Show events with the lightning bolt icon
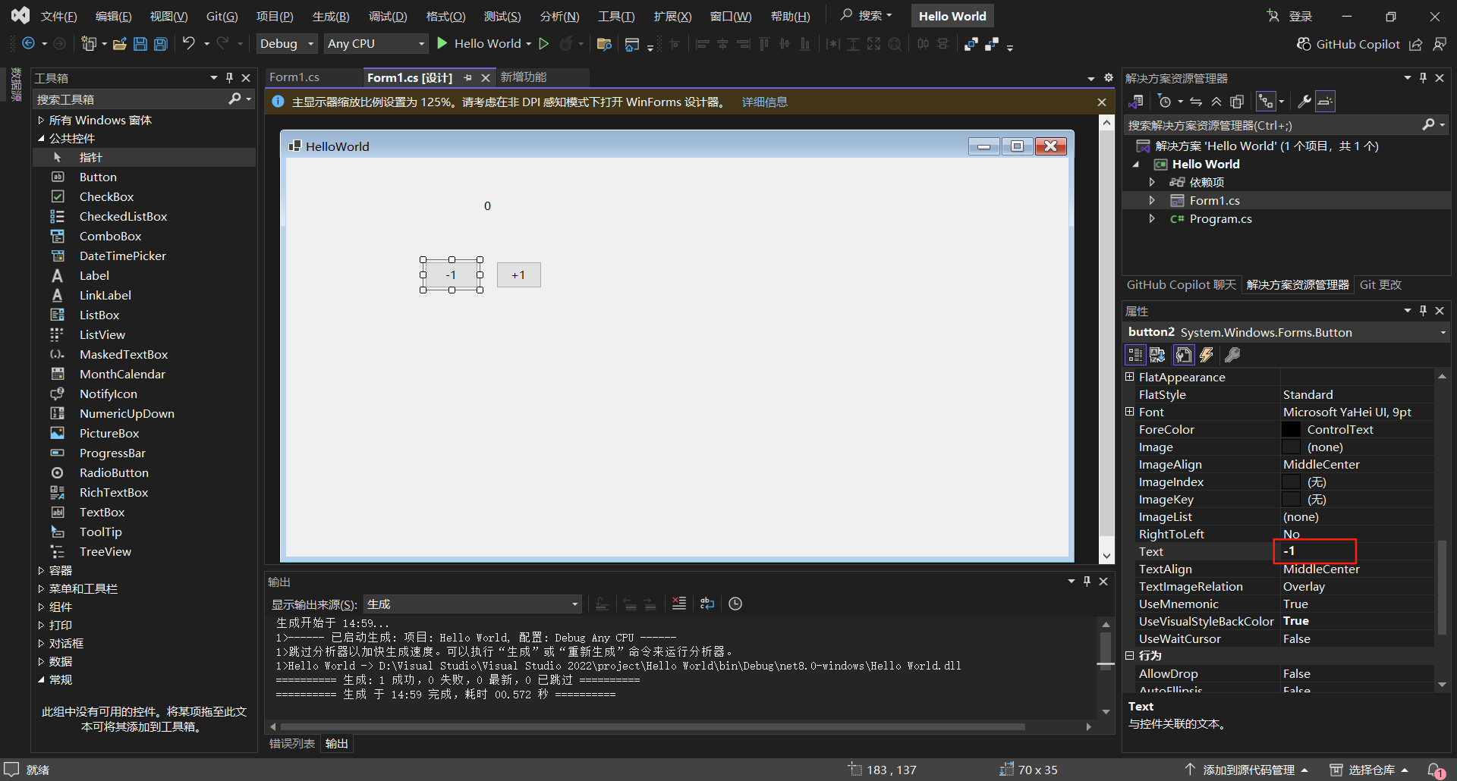 (x=1207, y=355)
